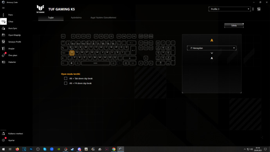
Task: Open the Windows Start menu
Action: pyautogui.click(x=3, y=149)
